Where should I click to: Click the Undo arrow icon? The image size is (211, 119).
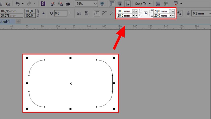[x=18, y=4]
